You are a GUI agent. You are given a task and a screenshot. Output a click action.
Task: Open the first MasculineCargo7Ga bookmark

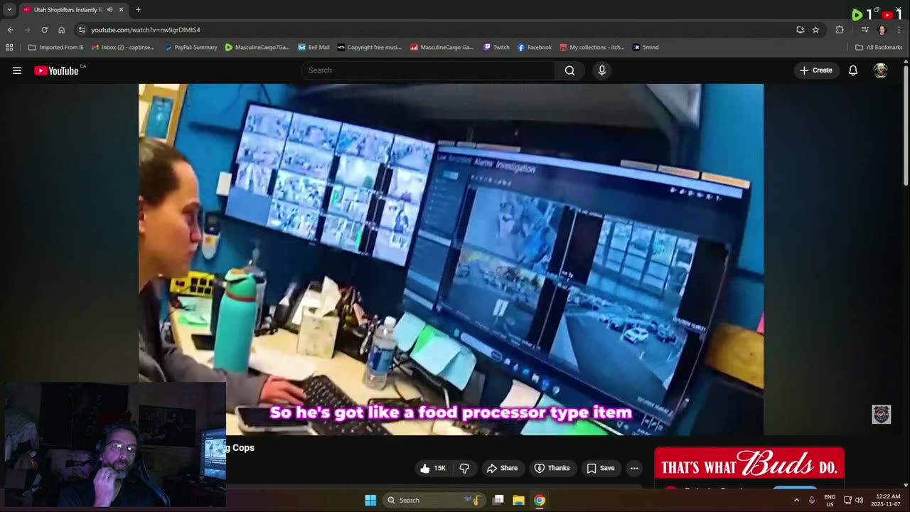(x=257, y=47)
